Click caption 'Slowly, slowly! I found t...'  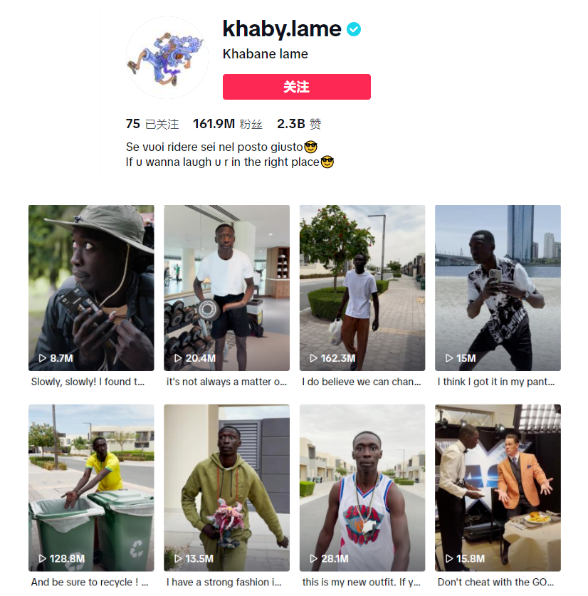88,382
